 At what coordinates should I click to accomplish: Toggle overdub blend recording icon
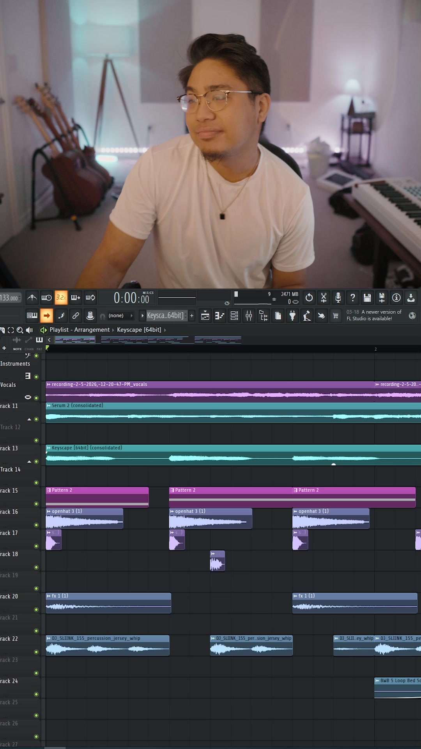point(76,298)
